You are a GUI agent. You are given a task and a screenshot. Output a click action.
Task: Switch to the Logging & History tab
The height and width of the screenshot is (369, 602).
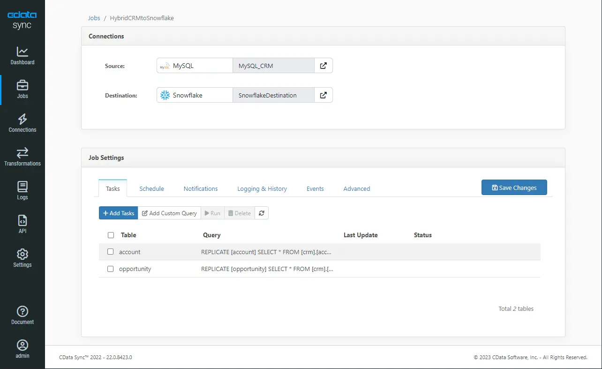click(x=262, y=188)
